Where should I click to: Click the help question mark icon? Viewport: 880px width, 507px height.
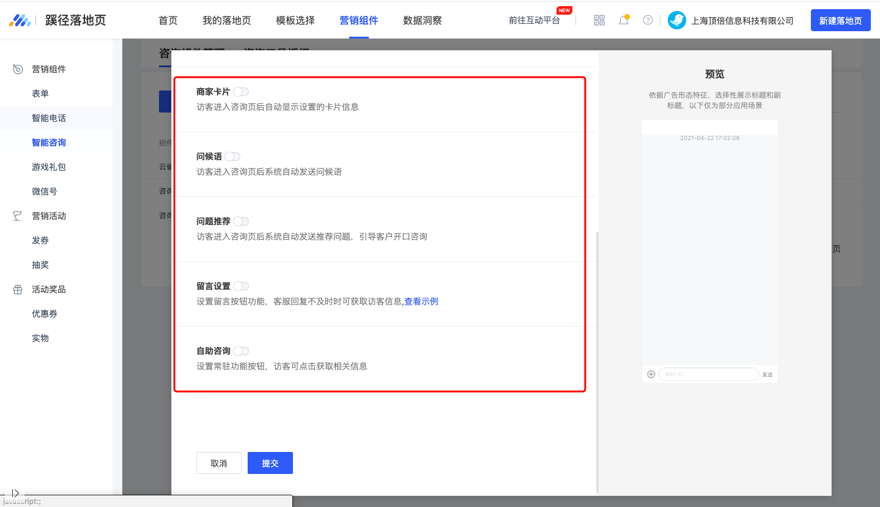pos(647,20)
